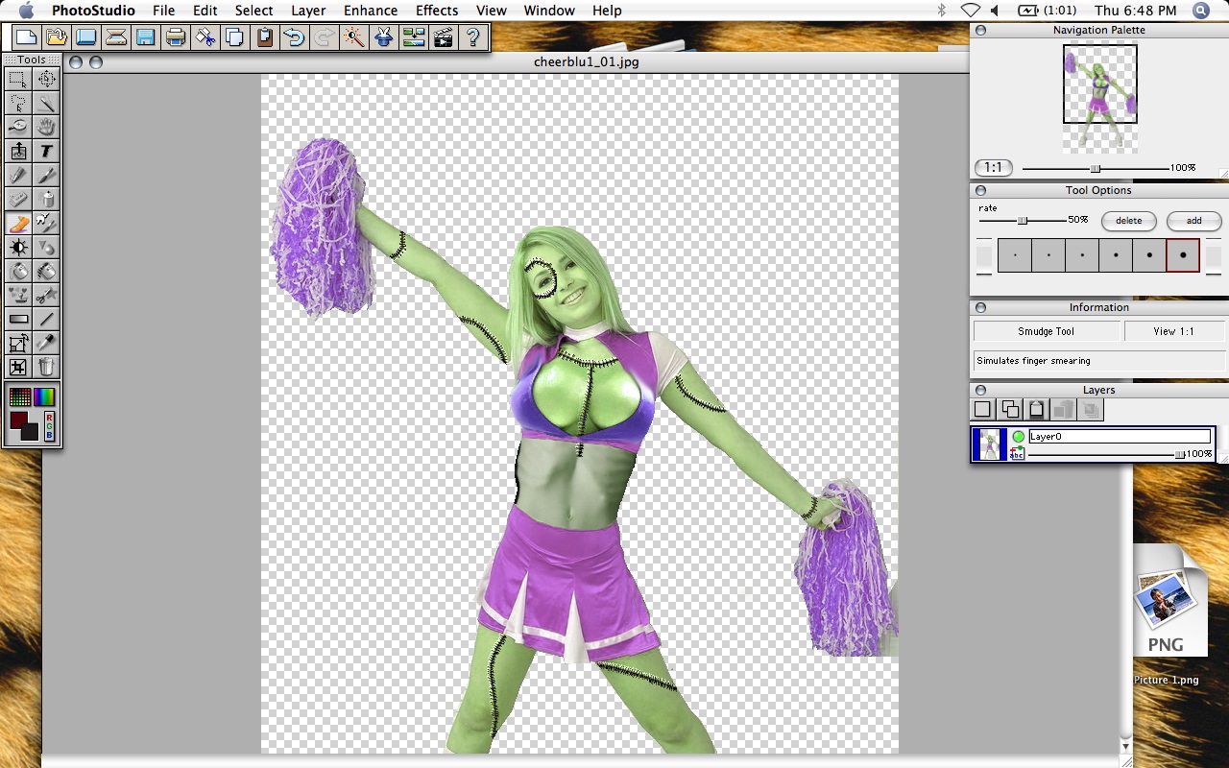The width and height of the screenshot is (1229, 768).
Task: Select the Red-eye removal tool
Action: tap(46, 223)
